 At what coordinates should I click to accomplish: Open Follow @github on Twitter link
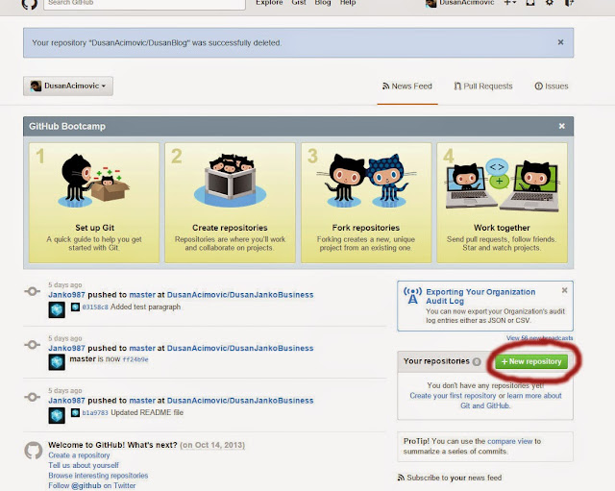[x=92, y=485]
